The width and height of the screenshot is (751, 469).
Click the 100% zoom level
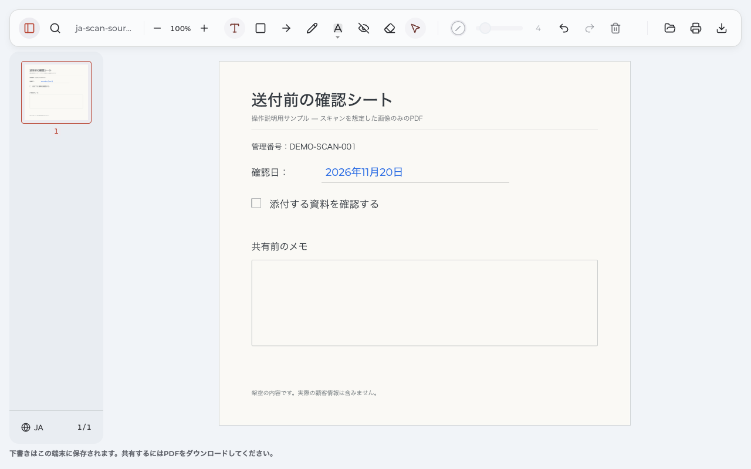(181, 28)
